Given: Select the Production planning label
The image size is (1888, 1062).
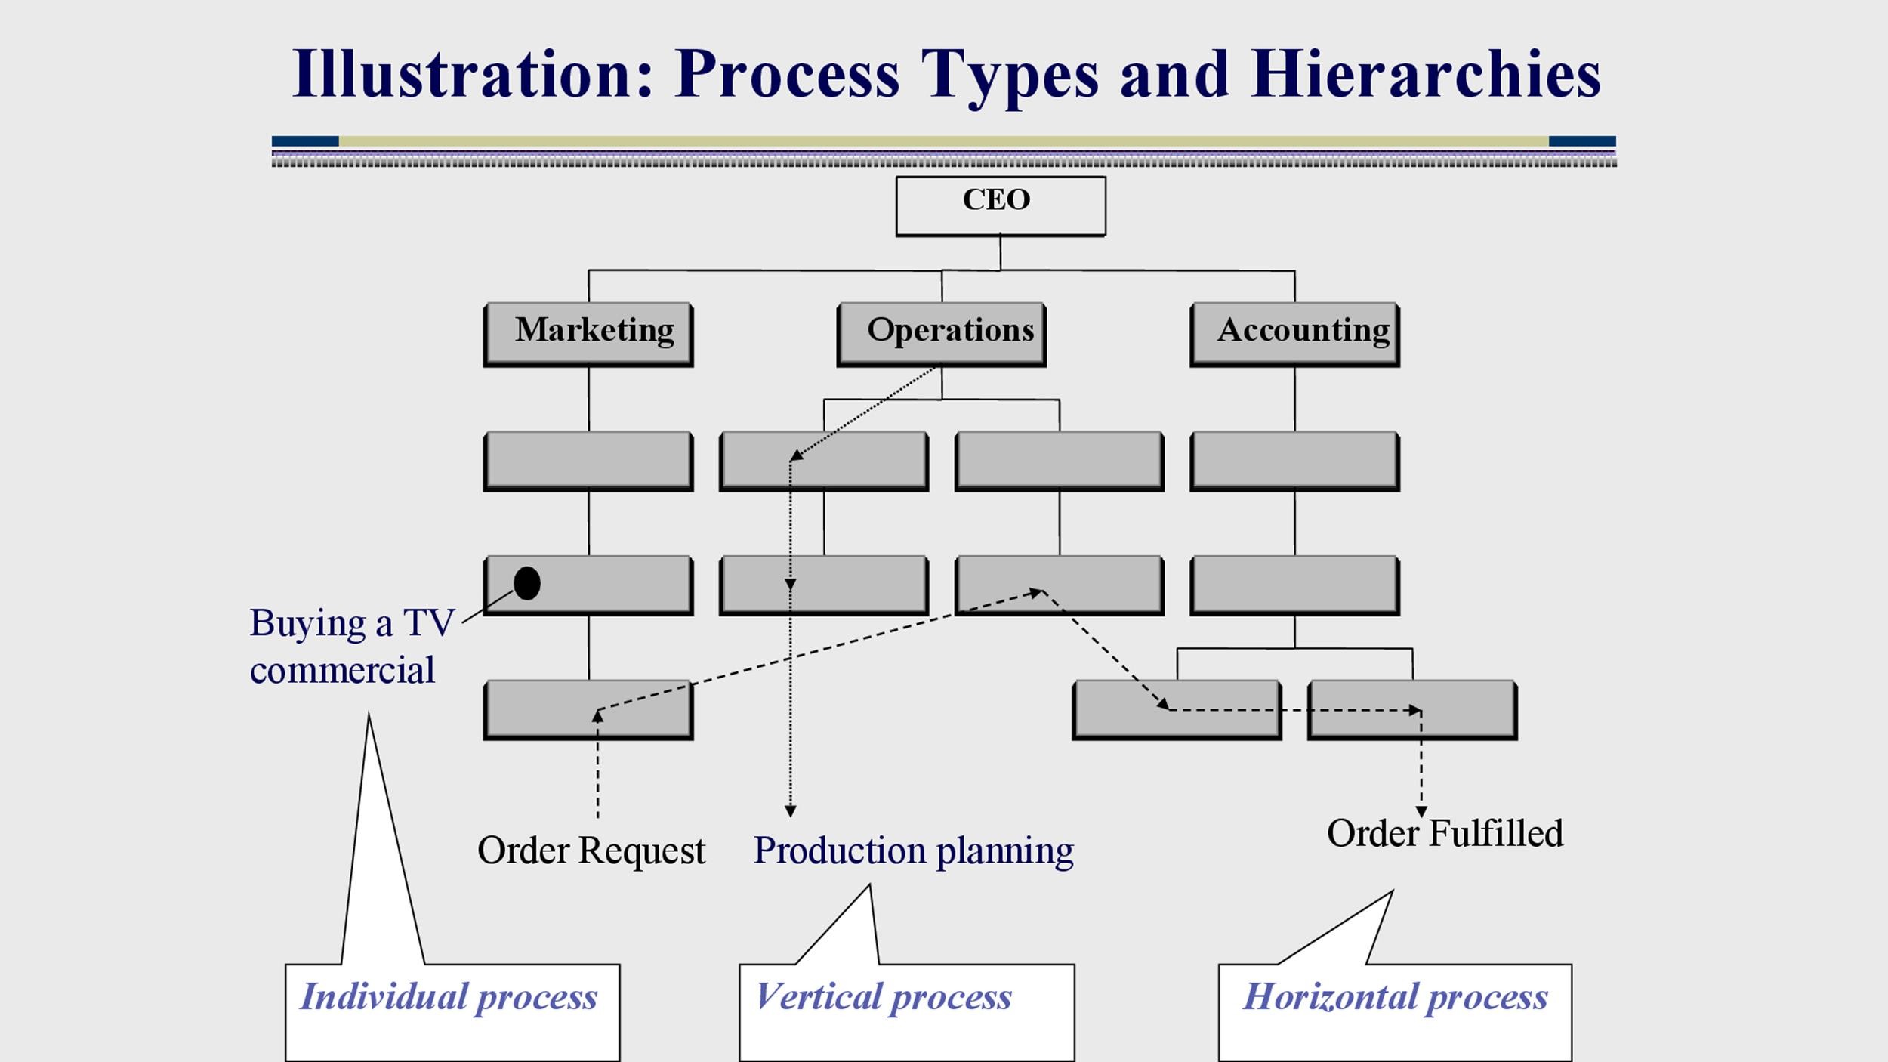Looking at the screenshot, I should [x=909, y=851].
